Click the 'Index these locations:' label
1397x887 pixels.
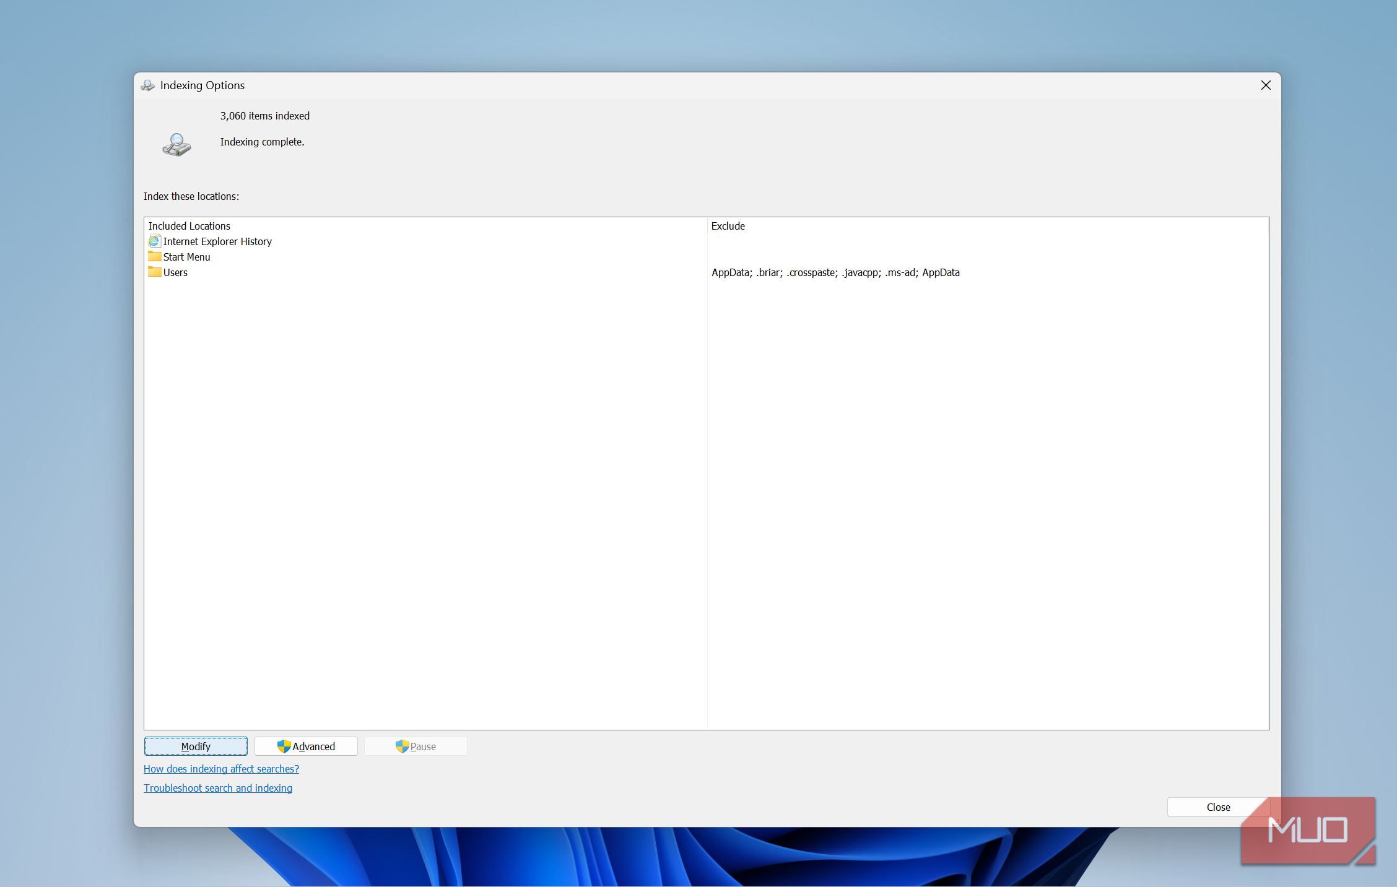point(191,196)
